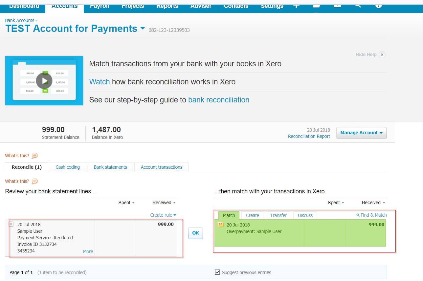
Task: Click the OP overpayment icon in match row
Action: pyautogui.click(x=221, y=225)
